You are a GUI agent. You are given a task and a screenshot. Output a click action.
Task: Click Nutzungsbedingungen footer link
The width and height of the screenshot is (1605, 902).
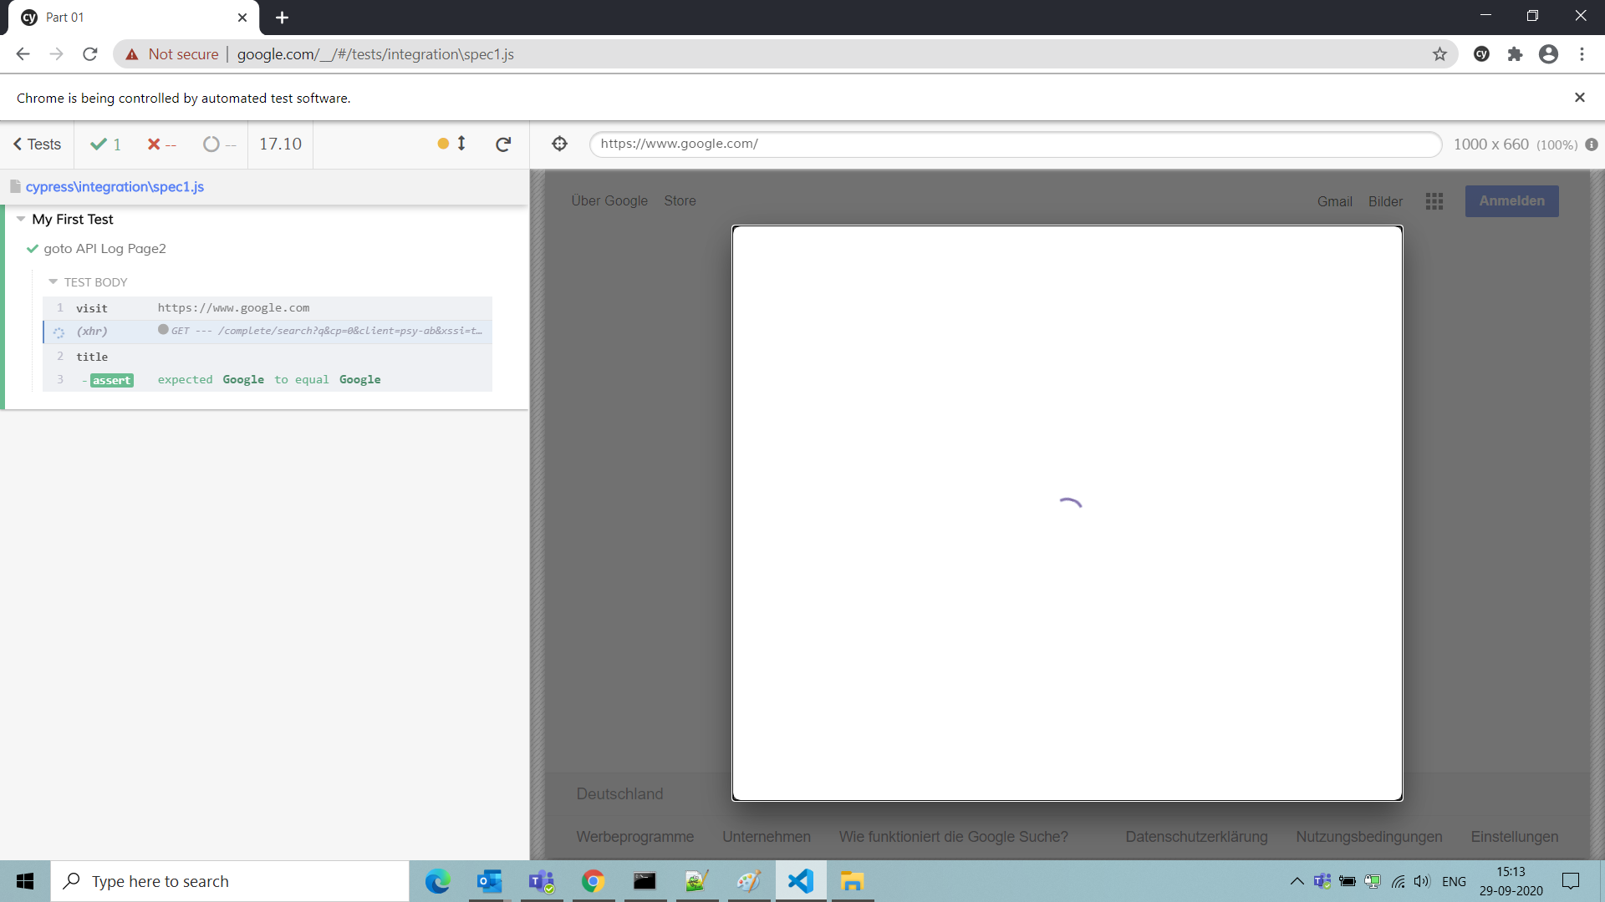click(x=1368, y=837)
